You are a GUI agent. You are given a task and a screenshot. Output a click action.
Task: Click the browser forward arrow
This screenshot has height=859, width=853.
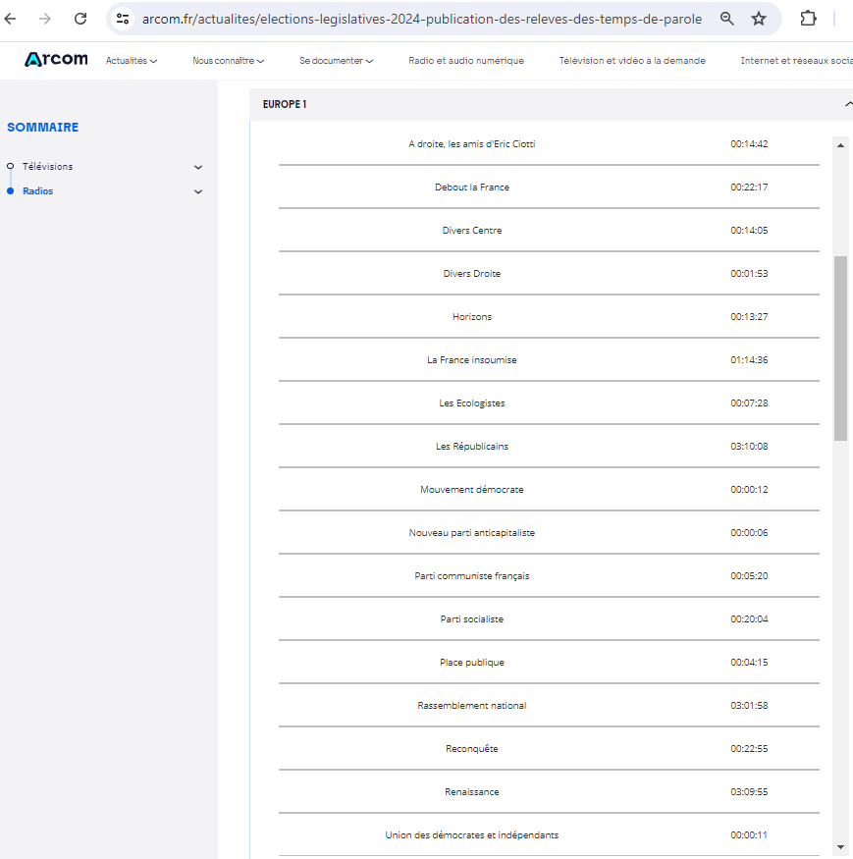45,19
